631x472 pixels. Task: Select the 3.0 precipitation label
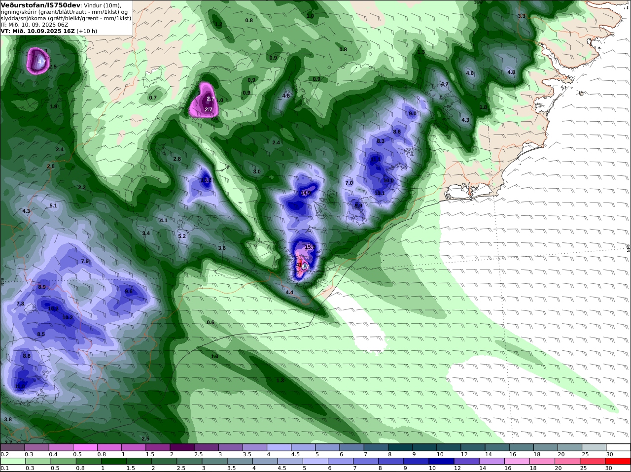[257, 171]
